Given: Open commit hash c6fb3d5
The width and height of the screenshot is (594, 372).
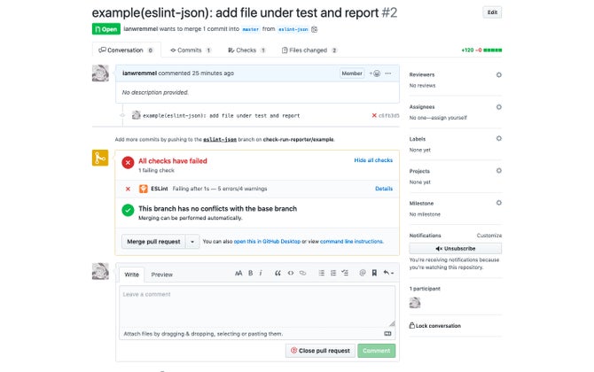Looking at the screenshot, I should pos(388,115).
